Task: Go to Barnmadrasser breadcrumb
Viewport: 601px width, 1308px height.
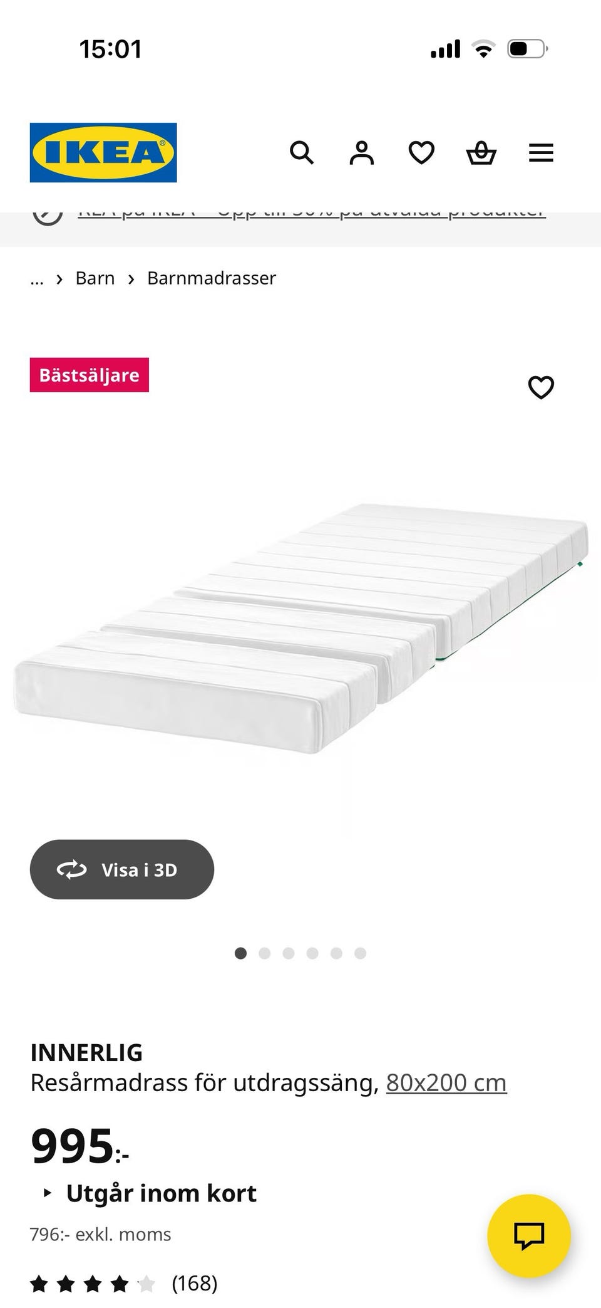Action: tap(212, 278)
